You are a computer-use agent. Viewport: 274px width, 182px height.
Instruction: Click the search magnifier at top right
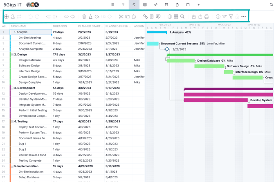(x=272, y=5)
